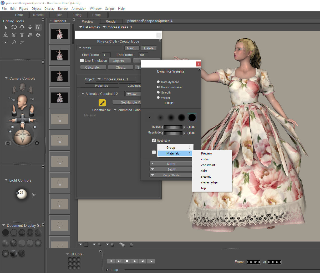Select the paint bucket Color tool

(x=38, y=35)
